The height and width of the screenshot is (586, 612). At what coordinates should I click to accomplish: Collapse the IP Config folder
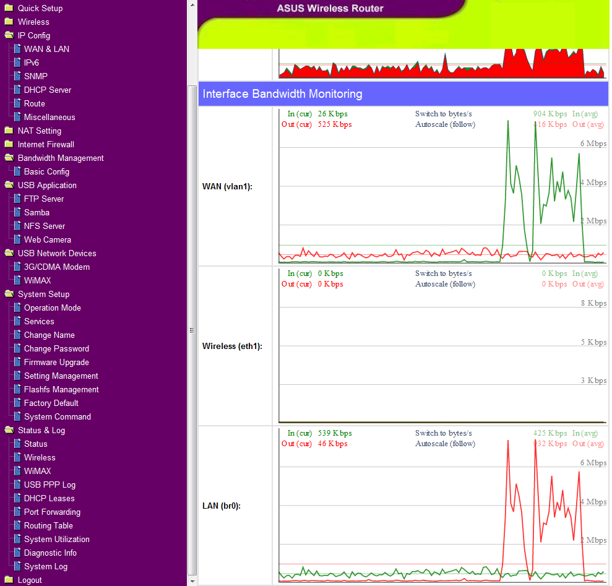click(x=9, y=35)
